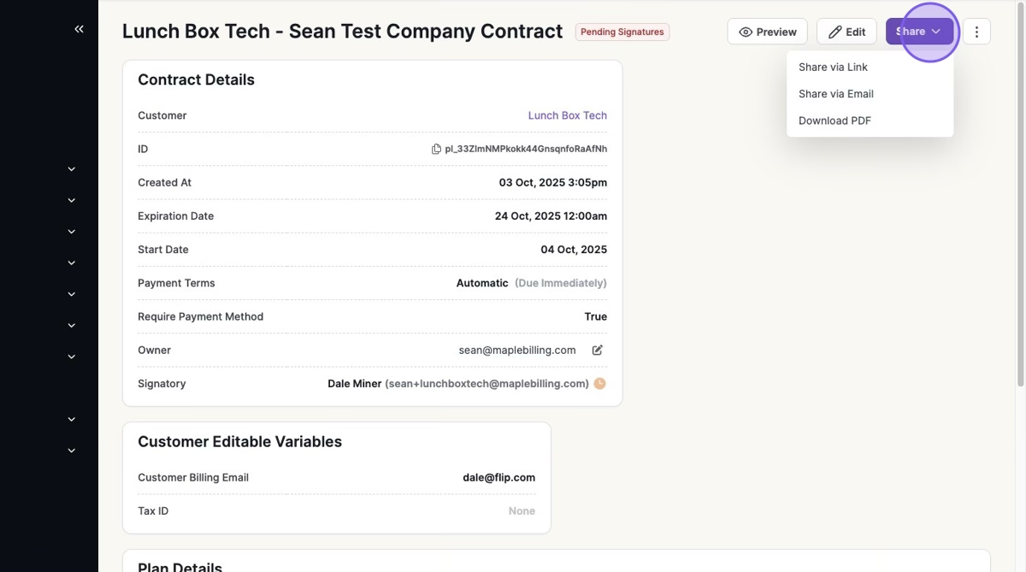Choose Share via Link from the menu
Image resolution: width=1026 pixels, height=572 pixels.
coord(833,67)
